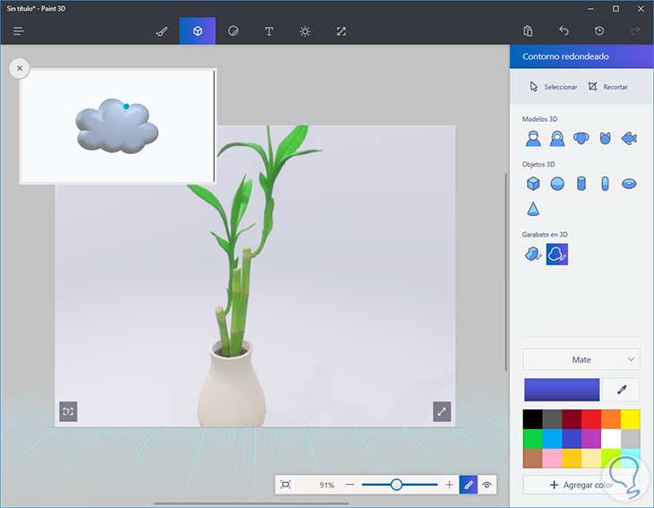Select the doughnut 3D object
Image resolution: width=654 pixels, height=508 pixels.
point(629,184)
